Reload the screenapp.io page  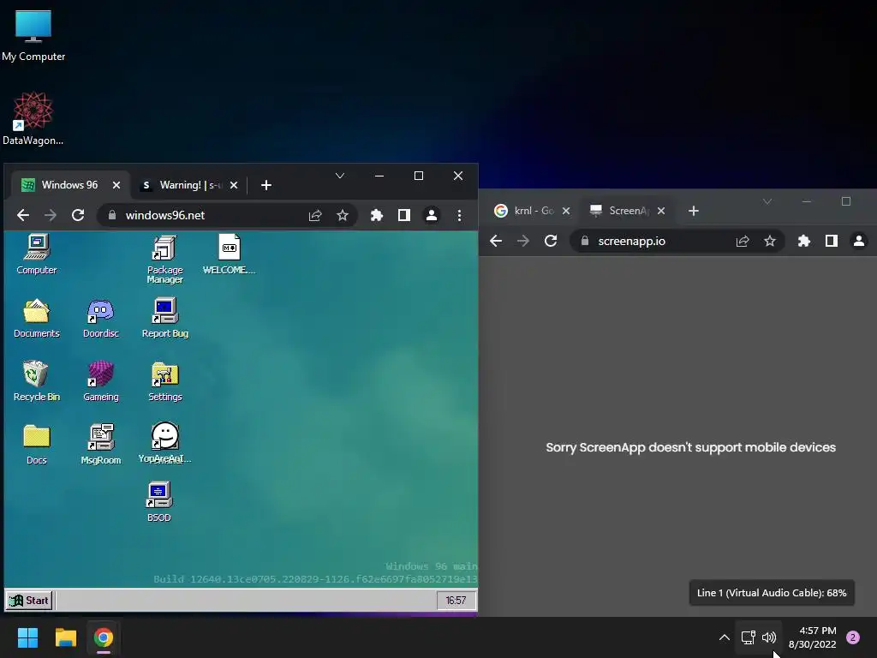[x=551, y=241]
